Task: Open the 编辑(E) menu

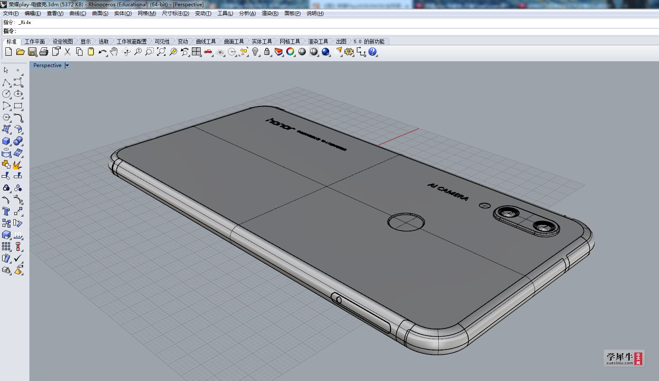Action: [x=33, y=13]
